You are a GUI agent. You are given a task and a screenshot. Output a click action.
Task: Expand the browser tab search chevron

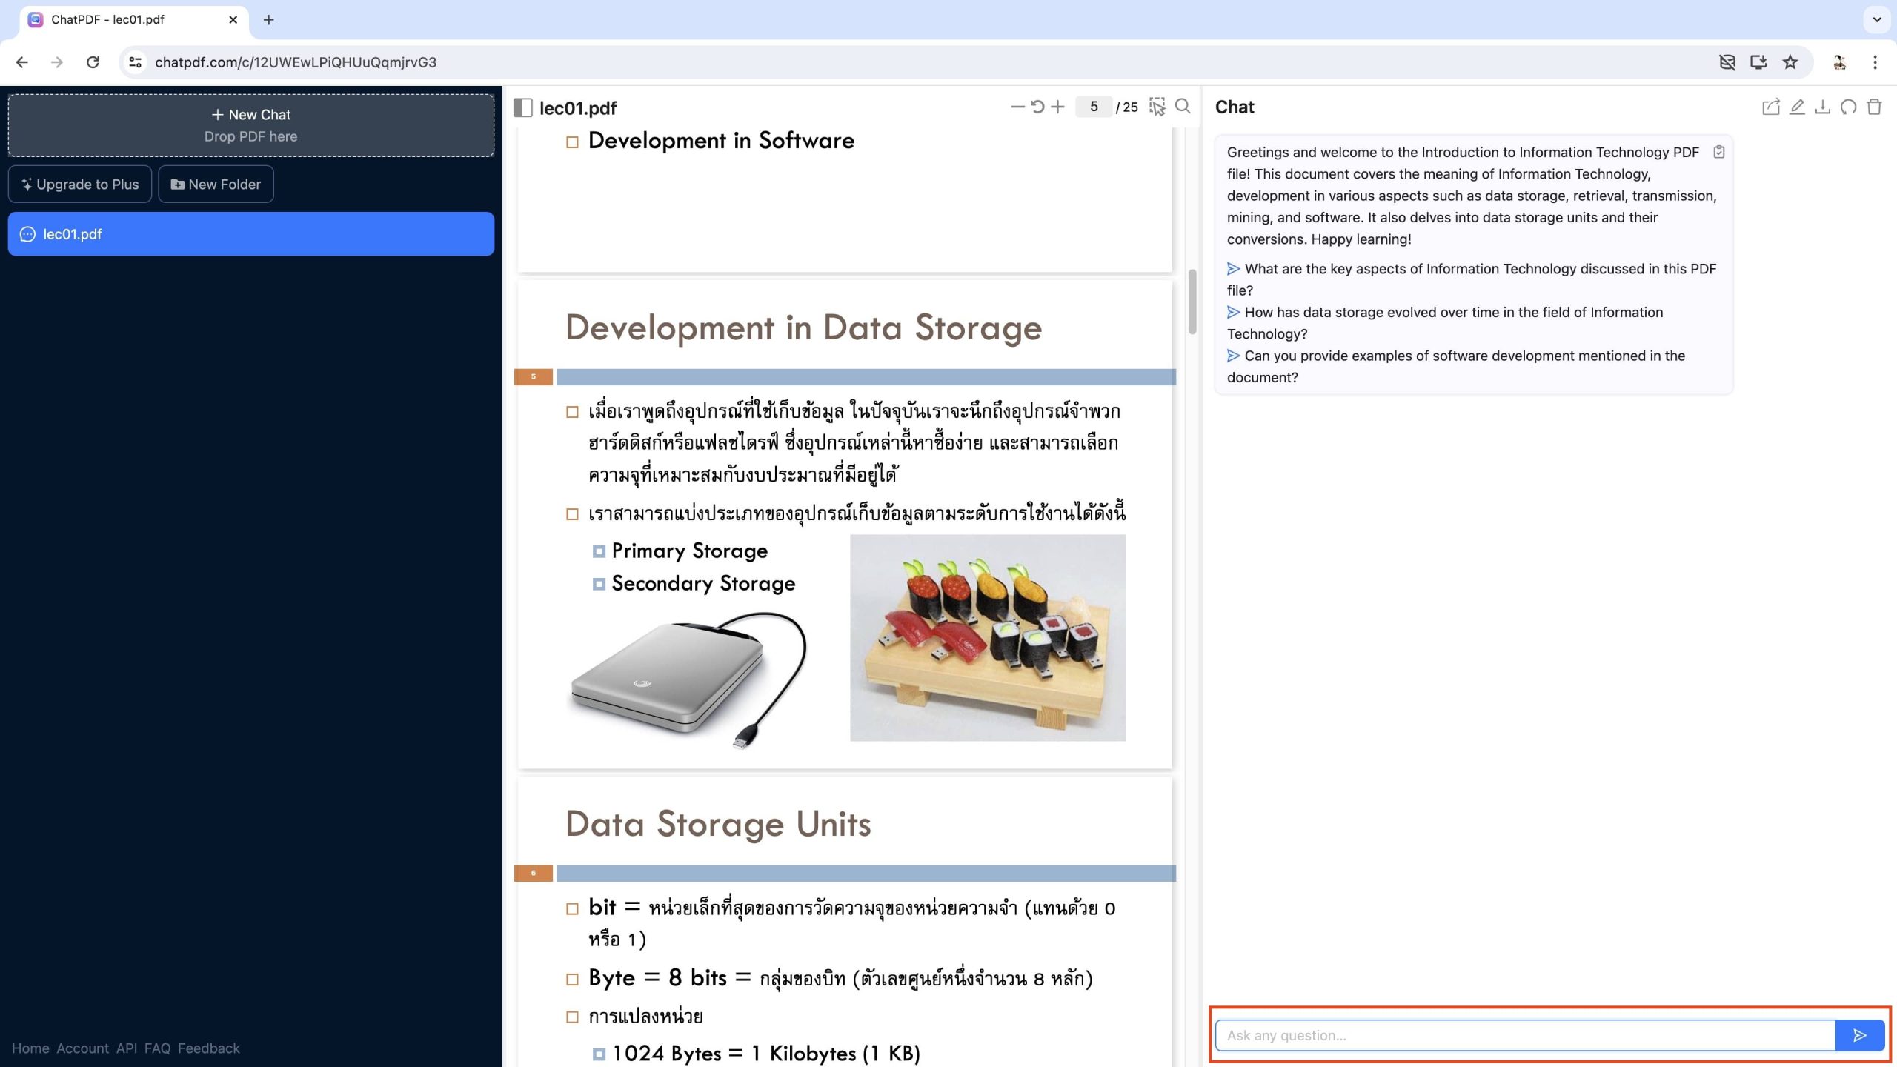click(x=1877, y=19)
